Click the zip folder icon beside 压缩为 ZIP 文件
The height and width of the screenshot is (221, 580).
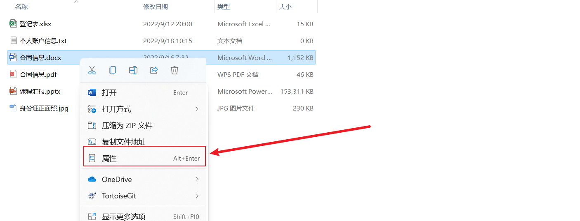tap(92, 125)
